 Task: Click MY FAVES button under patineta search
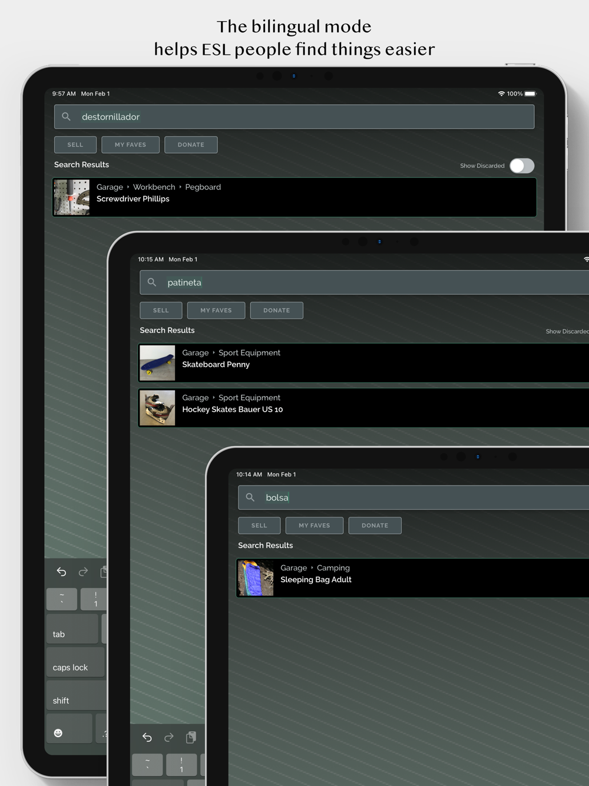(x=216, y=311)
